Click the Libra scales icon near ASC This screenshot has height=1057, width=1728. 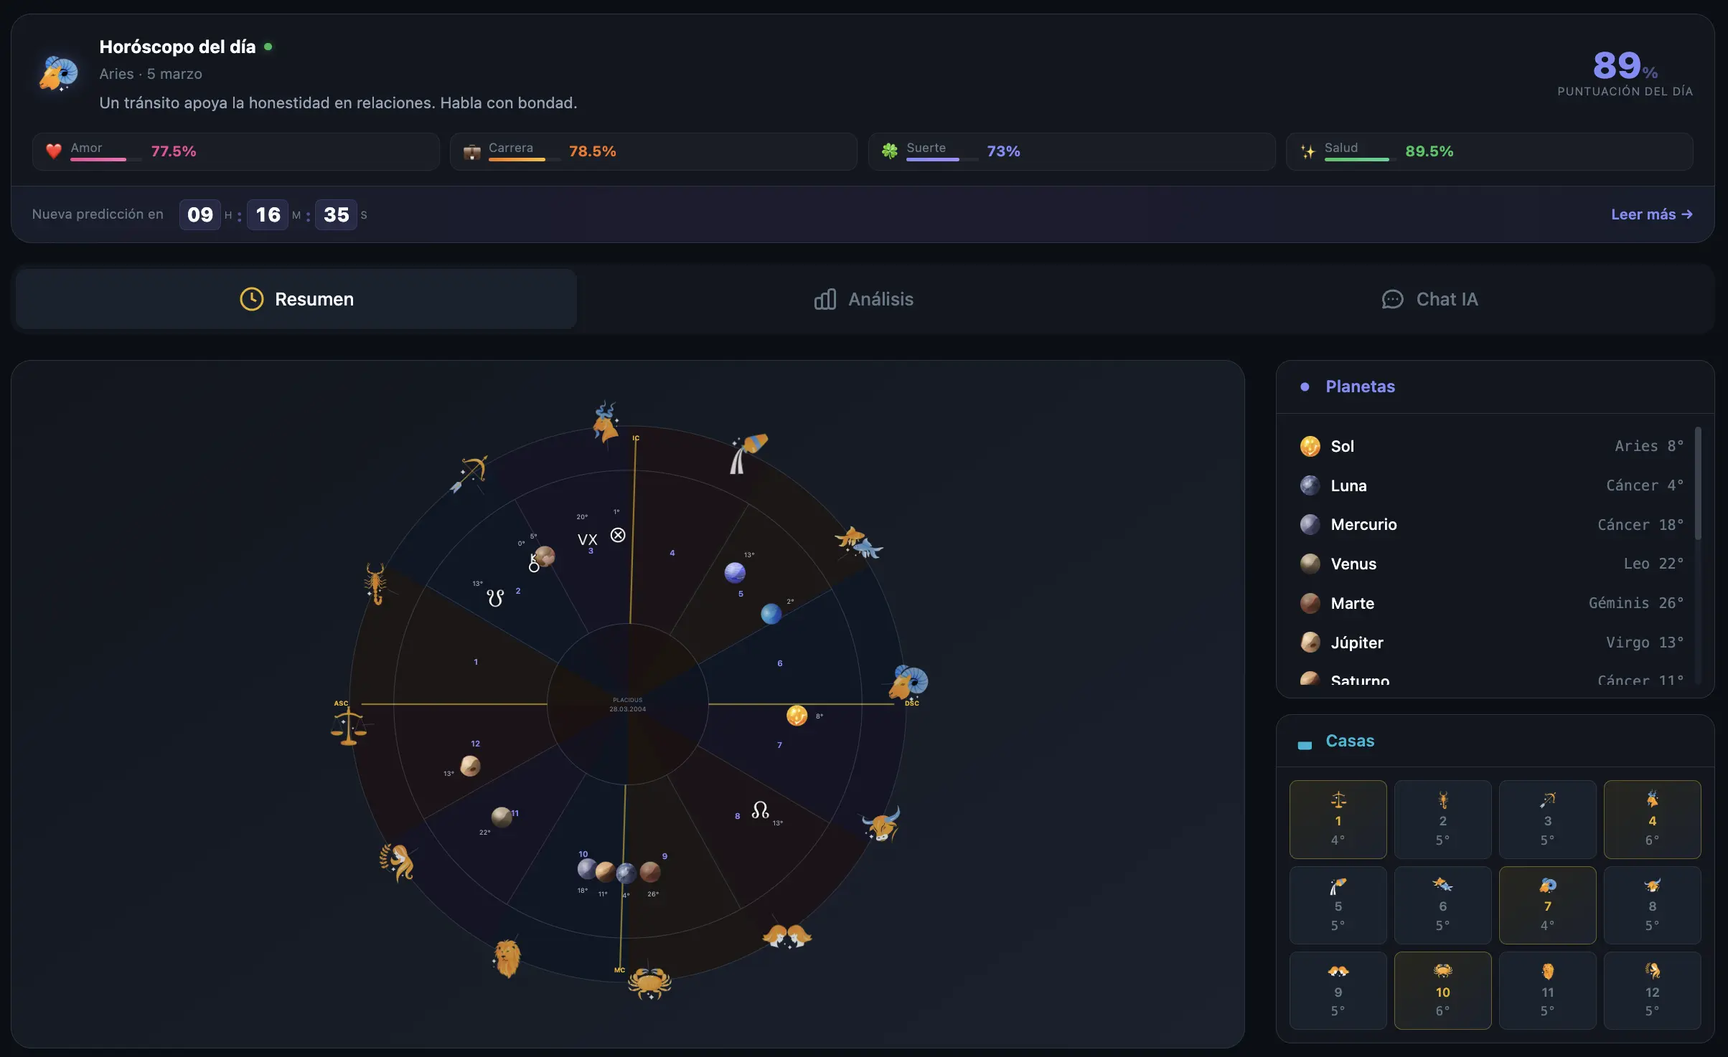point(349,726)
